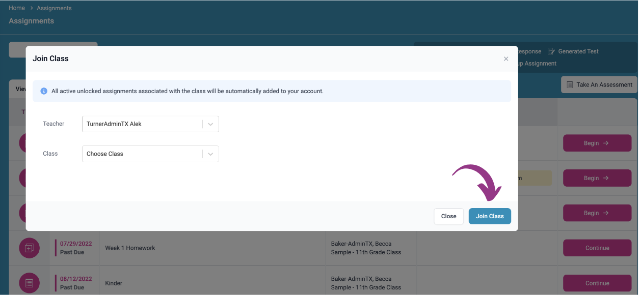Screen dimensions: 640x295
Task: Open Assignments breadcrumb link
Action: (x=54, y=8)
